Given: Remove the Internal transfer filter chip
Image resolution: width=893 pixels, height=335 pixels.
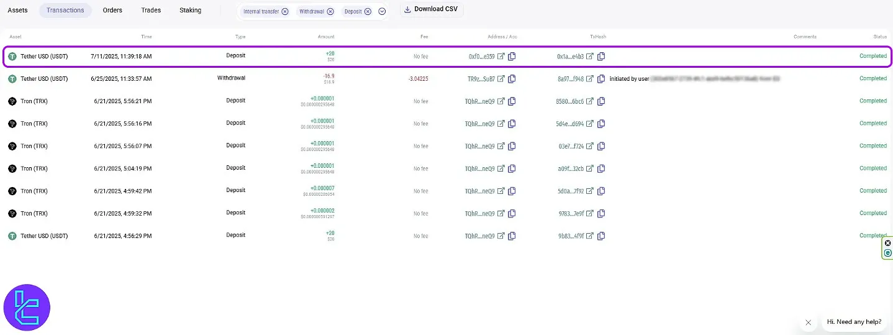Looking at the screenshot, I should [x=285, y=11].
